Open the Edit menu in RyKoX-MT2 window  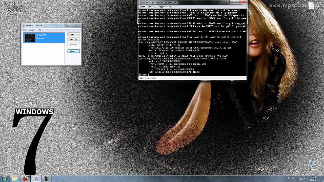coord(149,7)
